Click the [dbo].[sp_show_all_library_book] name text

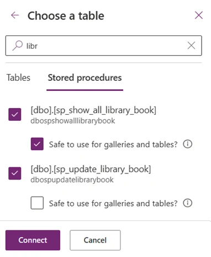[93, 110]
